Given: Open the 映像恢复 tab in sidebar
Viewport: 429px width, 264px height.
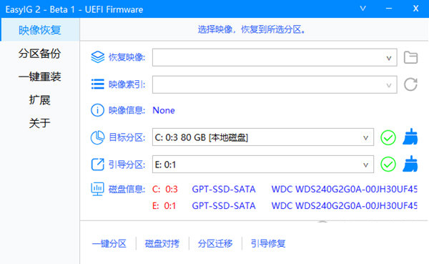Looking at the screenshot, I should click(39, 30).
